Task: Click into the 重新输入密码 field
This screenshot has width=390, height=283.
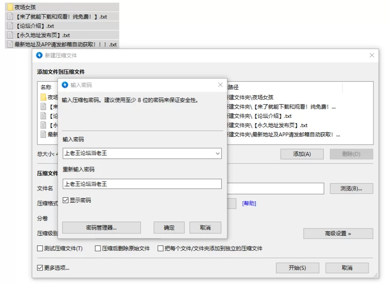Action: coord(142,184)
